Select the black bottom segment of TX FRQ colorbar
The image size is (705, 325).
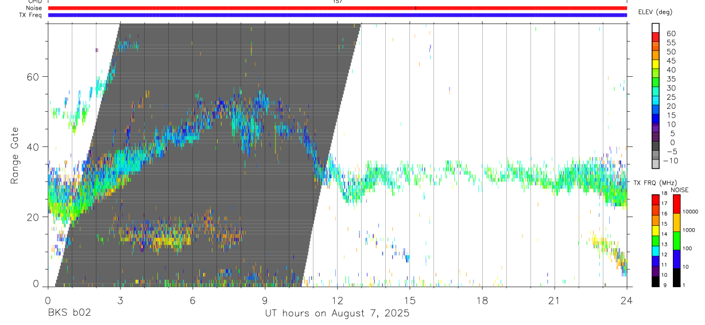pos(656,282)
